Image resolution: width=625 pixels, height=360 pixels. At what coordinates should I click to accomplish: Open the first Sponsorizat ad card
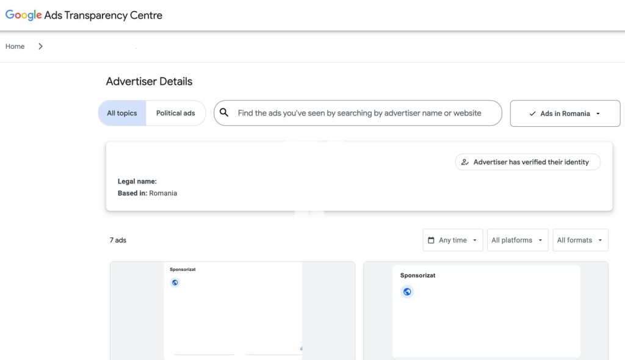click(233, 311)
